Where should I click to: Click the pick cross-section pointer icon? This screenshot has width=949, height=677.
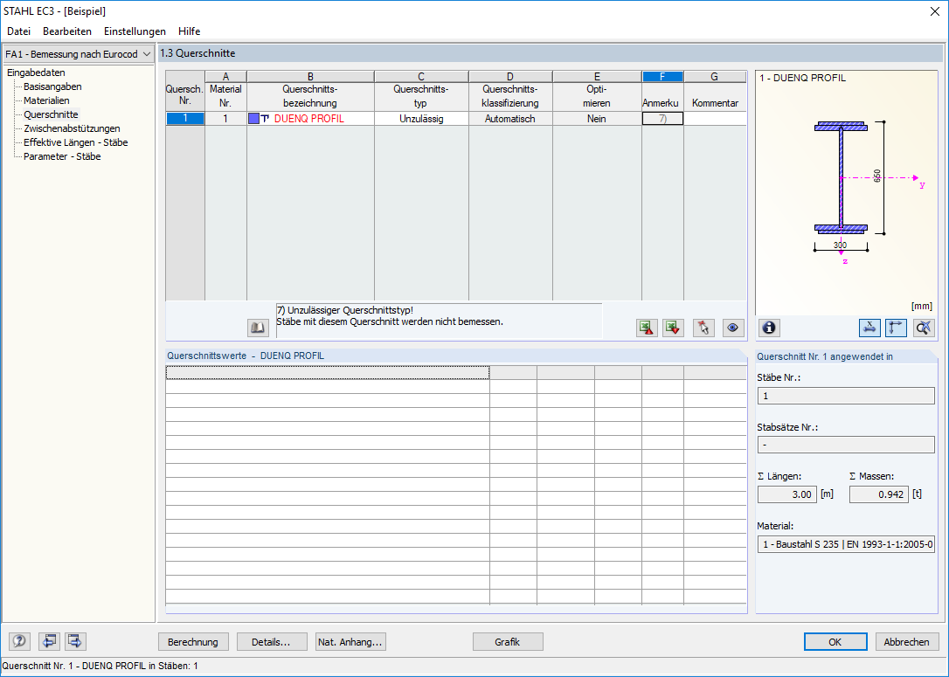coord(703,328)
